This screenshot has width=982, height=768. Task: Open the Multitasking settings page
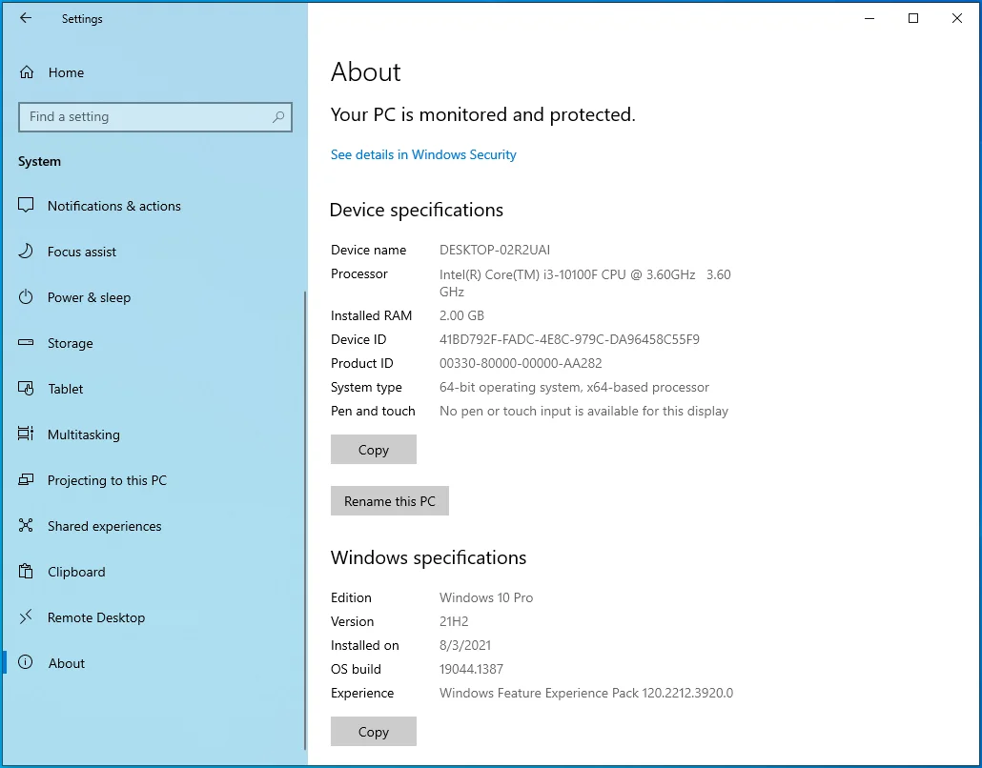(153, 435)
